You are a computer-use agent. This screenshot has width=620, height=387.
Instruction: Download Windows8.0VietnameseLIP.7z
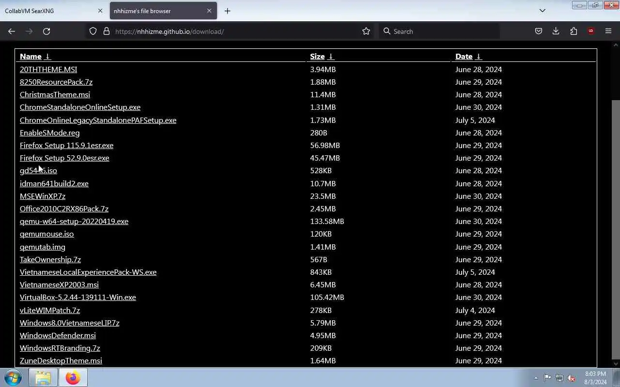pyautogui.click(x=69, y=323)
